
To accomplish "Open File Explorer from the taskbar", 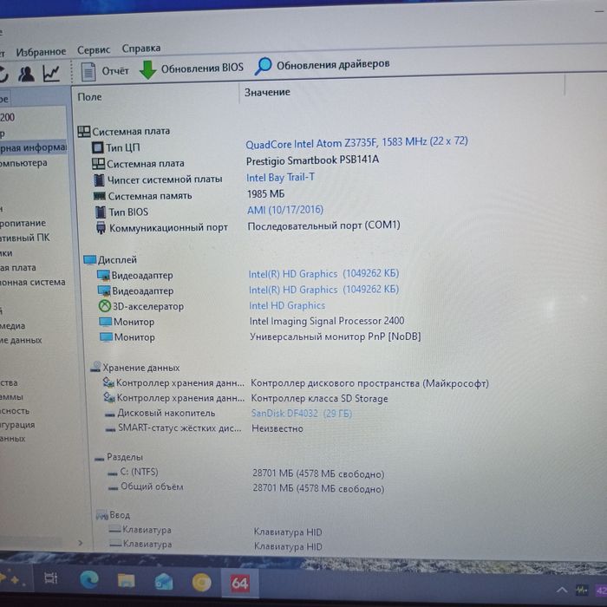I will point(127,581).
